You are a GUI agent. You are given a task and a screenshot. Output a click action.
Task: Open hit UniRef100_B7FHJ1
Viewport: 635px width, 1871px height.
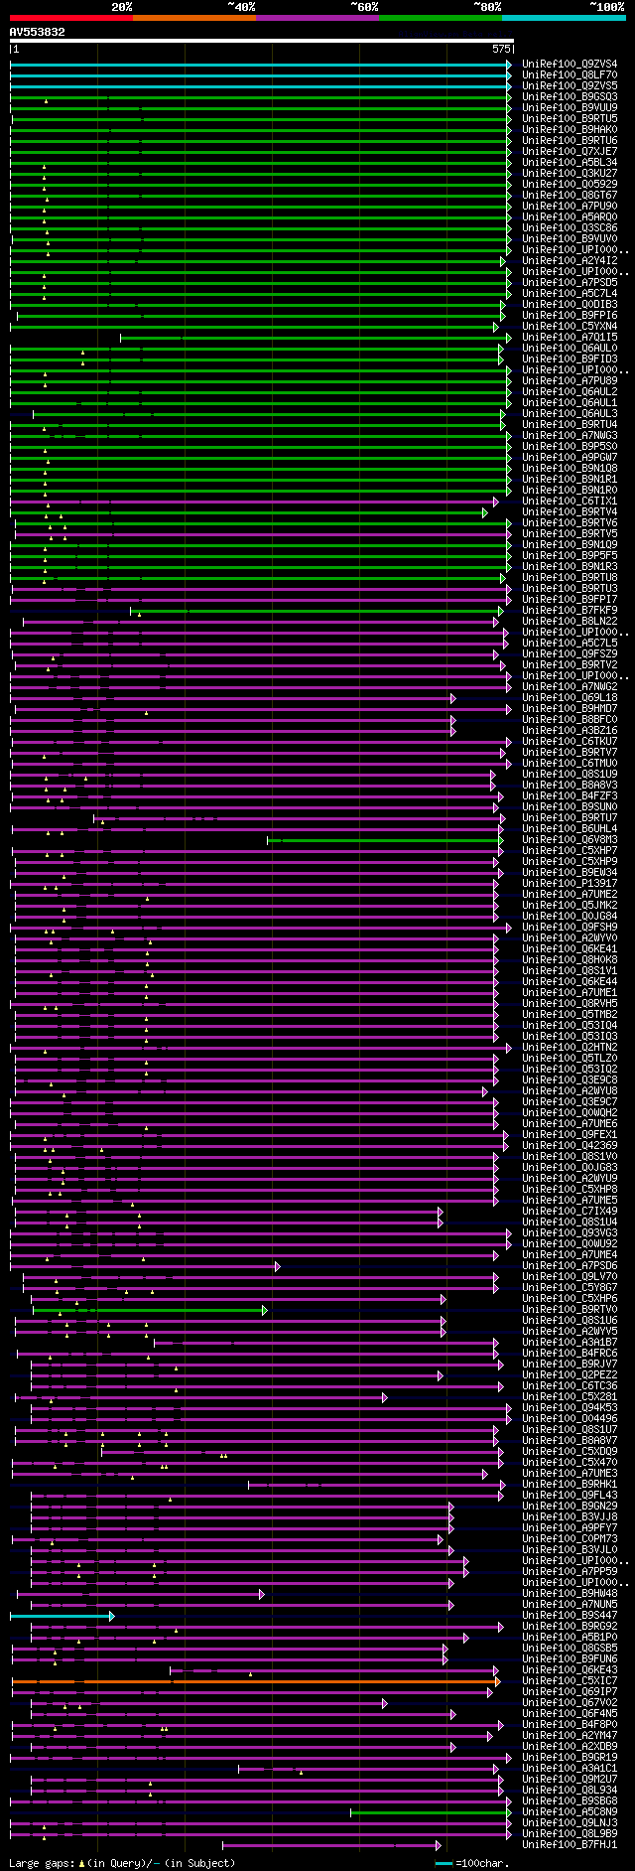[570, 1844]
